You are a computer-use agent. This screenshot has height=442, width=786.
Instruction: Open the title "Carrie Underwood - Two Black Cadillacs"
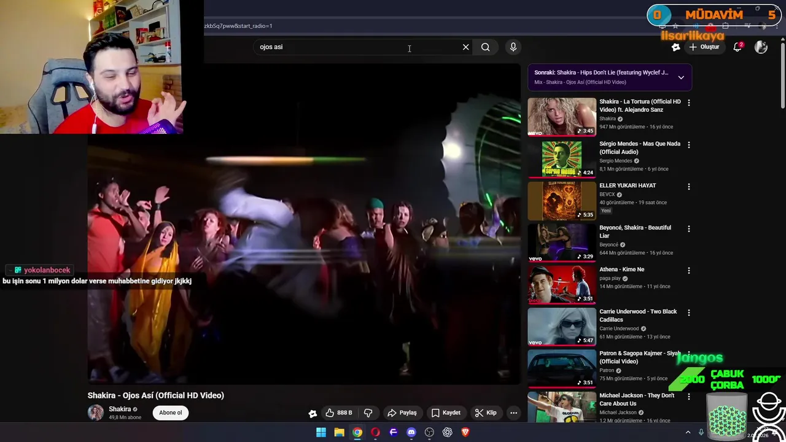[x=638, y=316]
